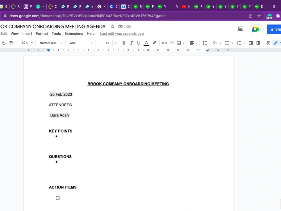Check the Action Items checkbox
Screen dimensions: 281x211
[58, 198]
